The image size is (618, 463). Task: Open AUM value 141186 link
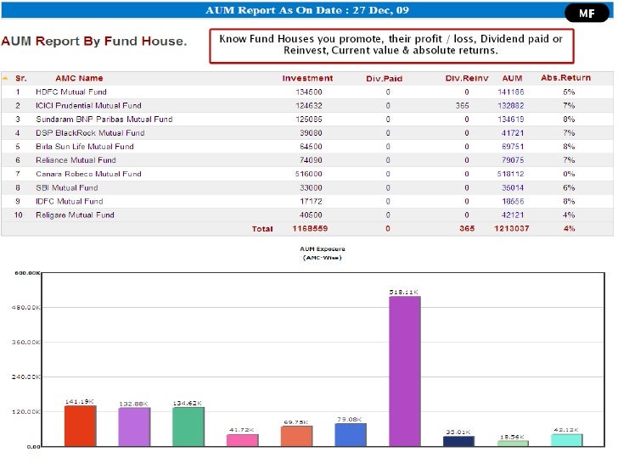[511, 92]
